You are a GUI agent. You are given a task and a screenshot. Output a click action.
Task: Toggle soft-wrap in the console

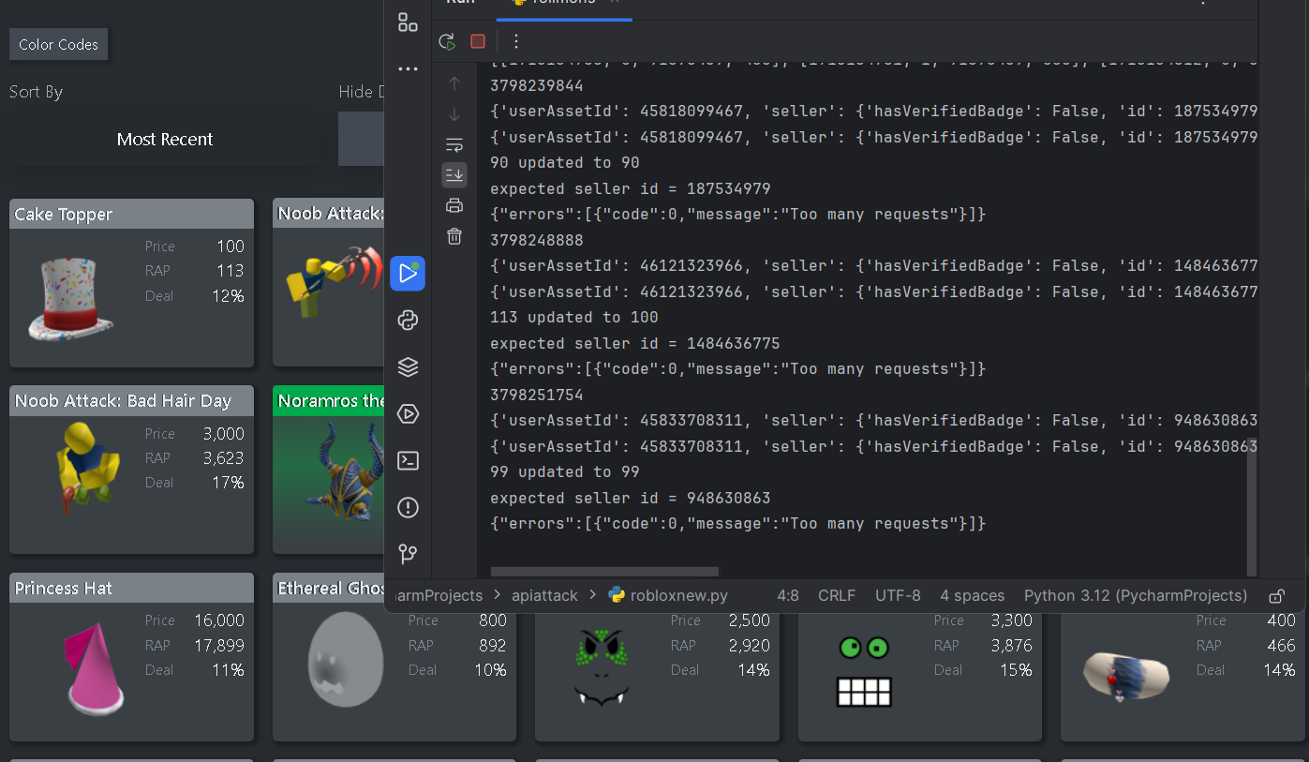[x=454, y=144]
